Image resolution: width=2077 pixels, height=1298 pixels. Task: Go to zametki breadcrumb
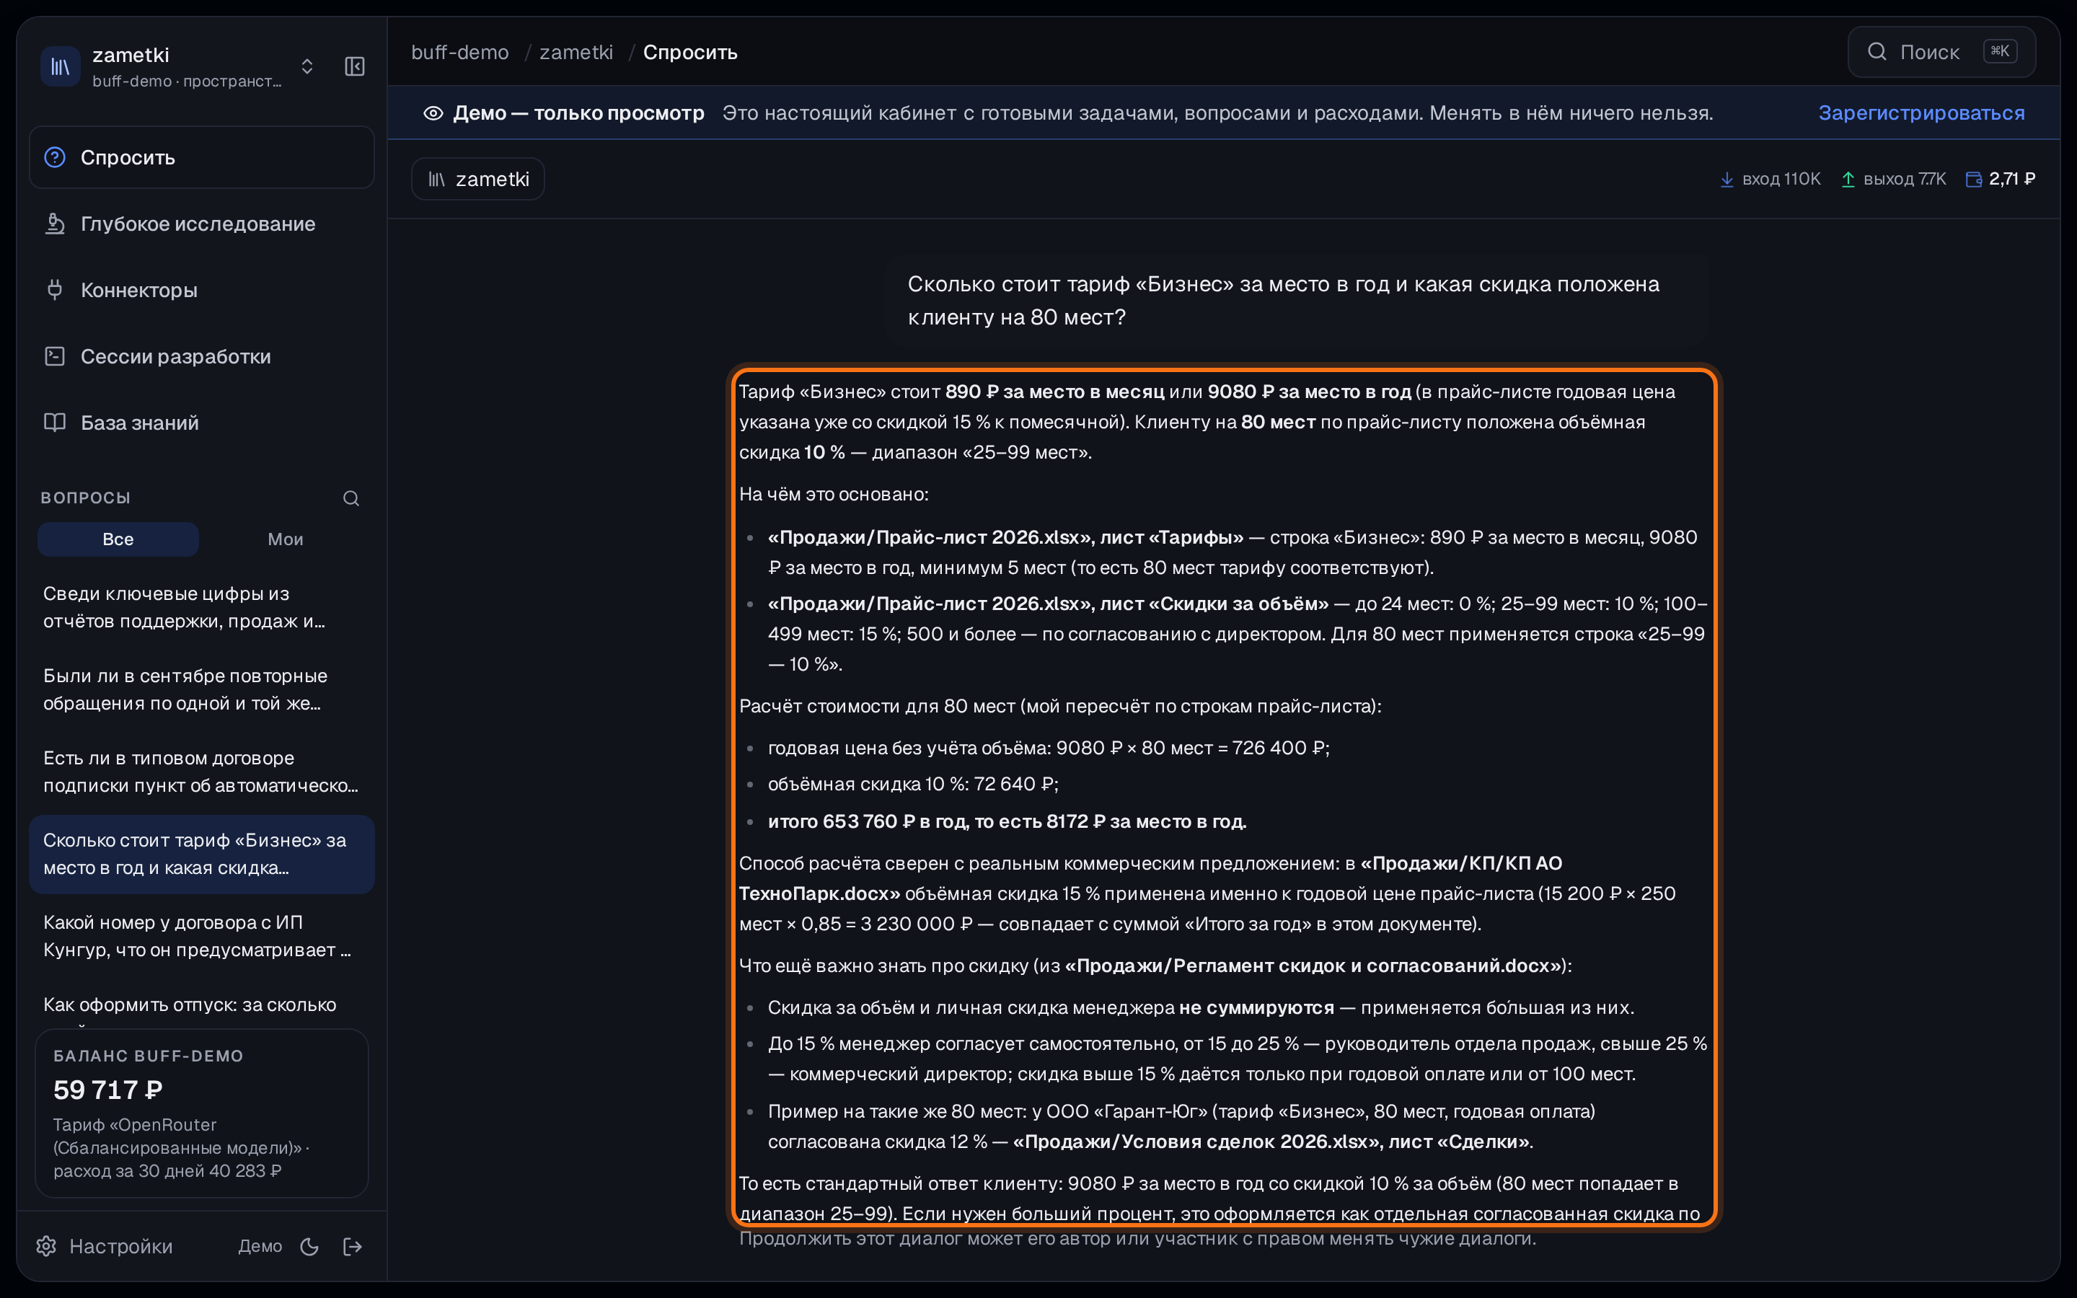(x=576, y=53)
